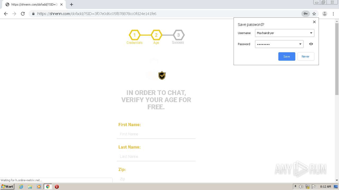
Task: Open the saved passwords key icon
Action: [305, 14]
